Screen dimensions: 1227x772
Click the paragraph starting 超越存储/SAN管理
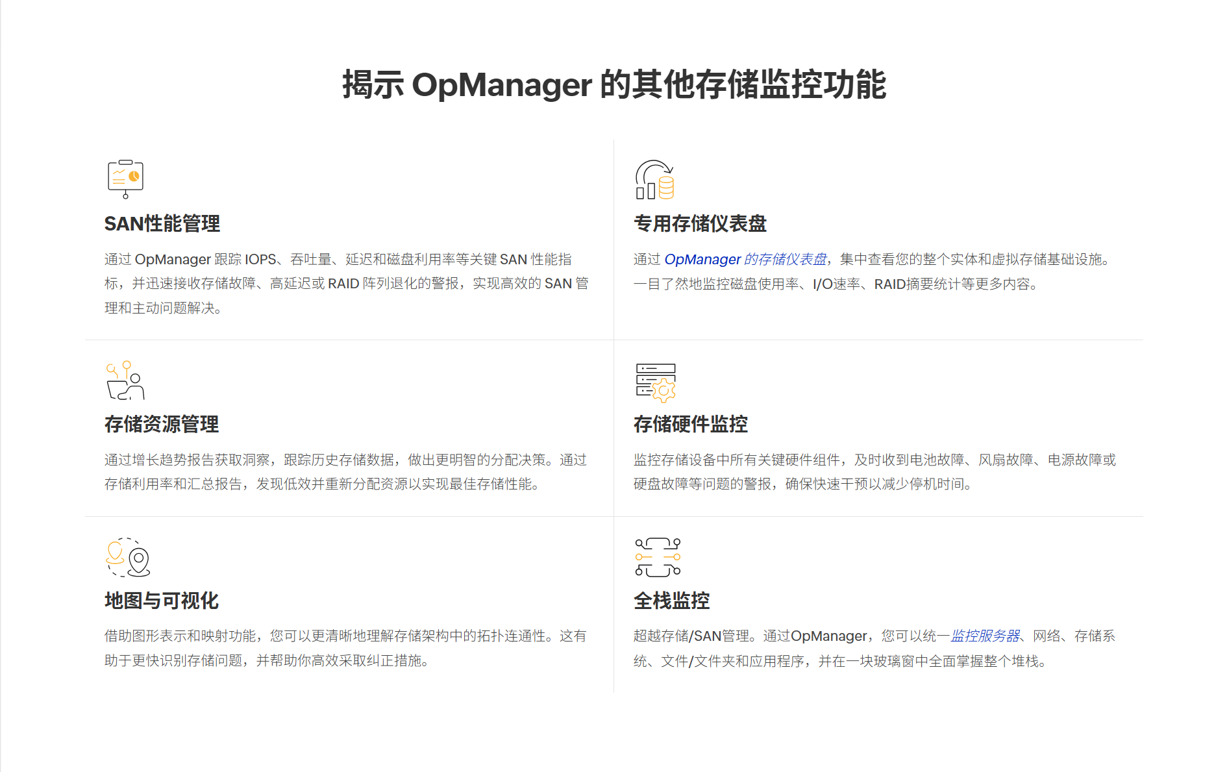(x=874, y=648)
